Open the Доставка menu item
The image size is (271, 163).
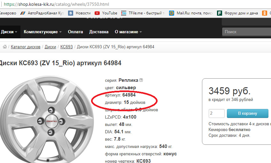(x=99, y=32)
